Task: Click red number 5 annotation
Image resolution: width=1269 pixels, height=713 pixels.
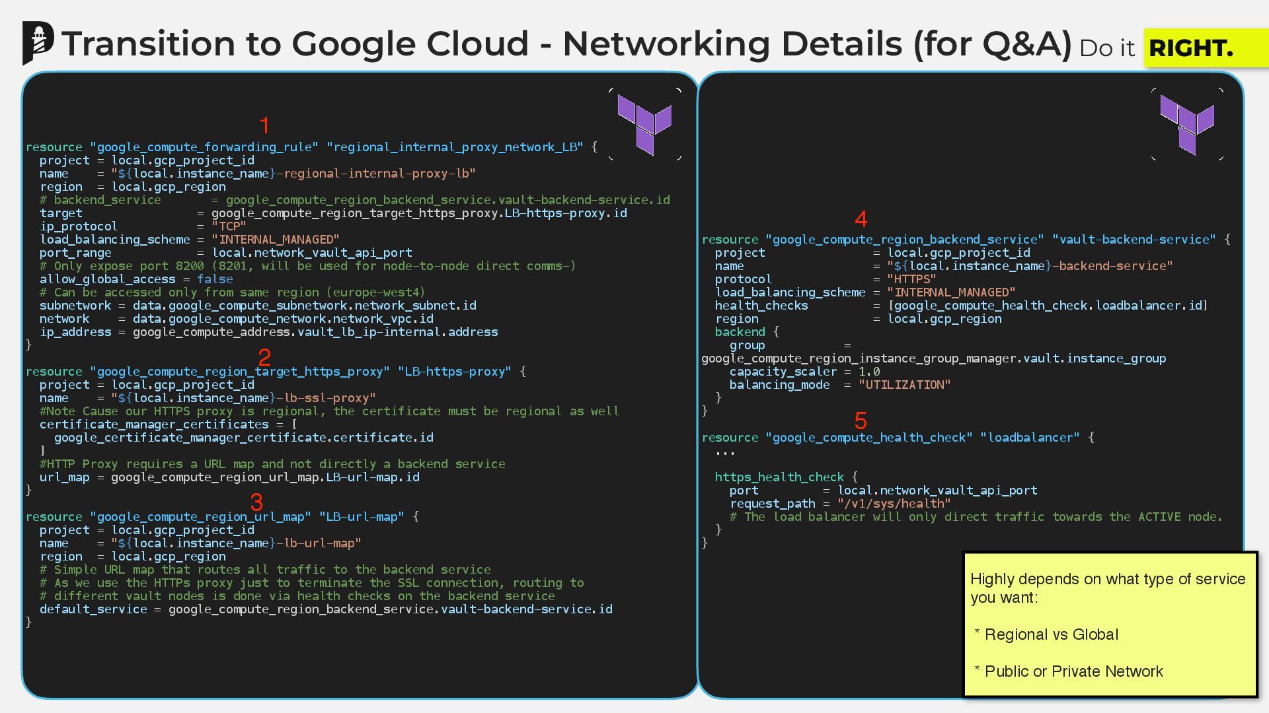Action: [x=861, y=421]
